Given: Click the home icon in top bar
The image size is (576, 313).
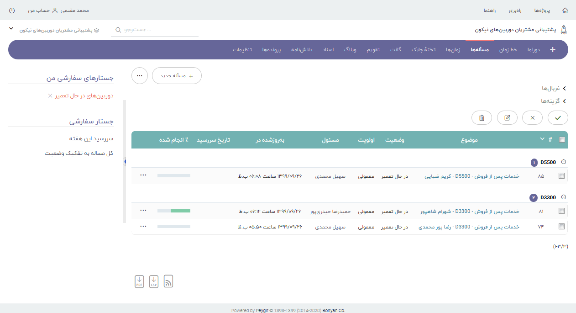Looking at the screenshot, I should click(565, 10).
